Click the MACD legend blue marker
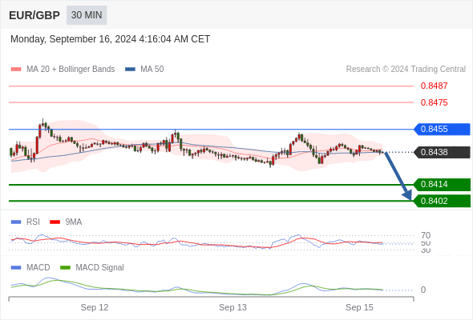Screen dimensions: 473x320 click(x=16, y=268)
